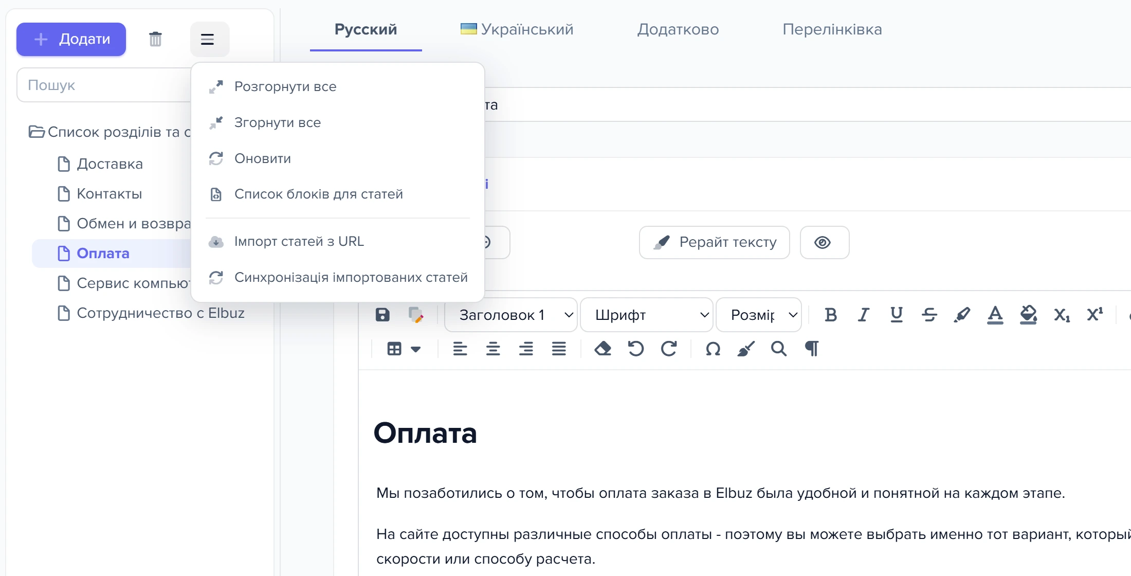The width and height of the screenshot is (1131, 576).
Task: Insert special character omega icon
Action: pyautogui.click(x=713, y=349)
